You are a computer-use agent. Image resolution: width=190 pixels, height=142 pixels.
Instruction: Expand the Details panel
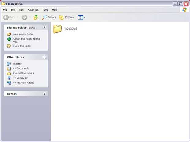point(44,94)
